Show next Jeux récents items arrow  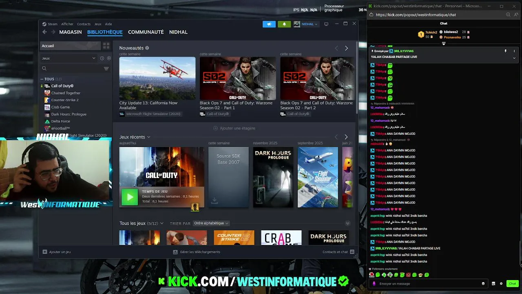click(346, 137)
